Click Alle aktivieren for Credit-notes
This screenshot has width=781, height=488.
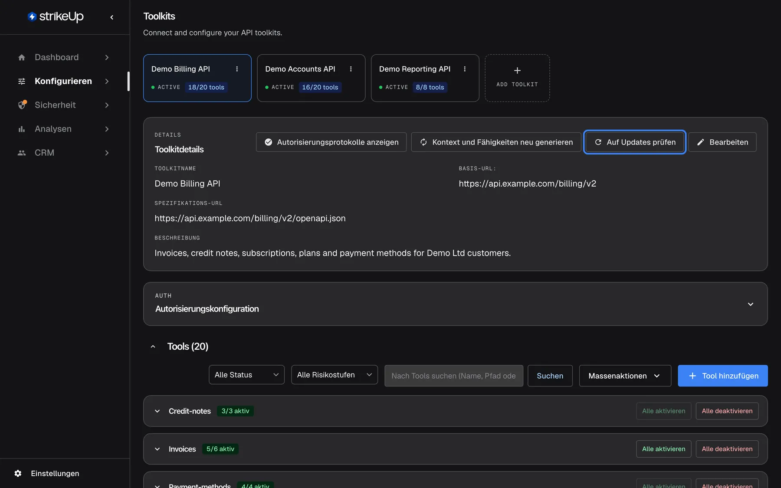[664, 411]
